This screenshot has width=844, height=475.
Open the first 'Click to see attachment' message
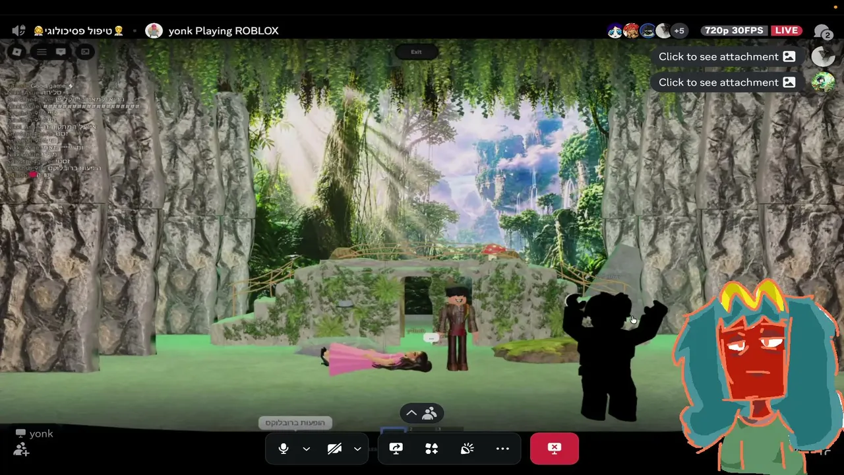[x=727, y=57]
